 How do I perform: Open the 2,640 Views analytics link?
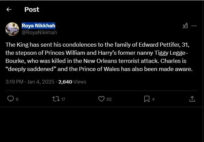tap(72, 81)
